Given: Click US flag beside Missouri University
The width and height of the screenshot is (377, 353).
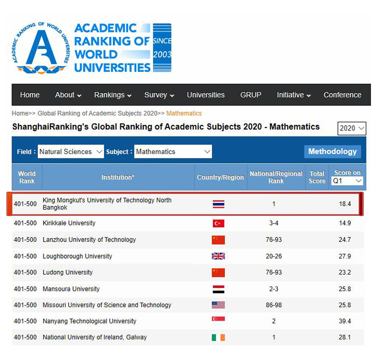Looking at the screenshot, I should click(x=218, y=305).
